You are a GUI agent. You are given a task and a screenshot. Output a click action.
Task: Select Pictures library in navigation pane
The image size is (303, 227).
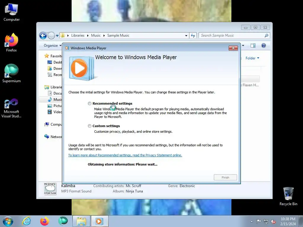pyautogui.click(x=55, y=106)
